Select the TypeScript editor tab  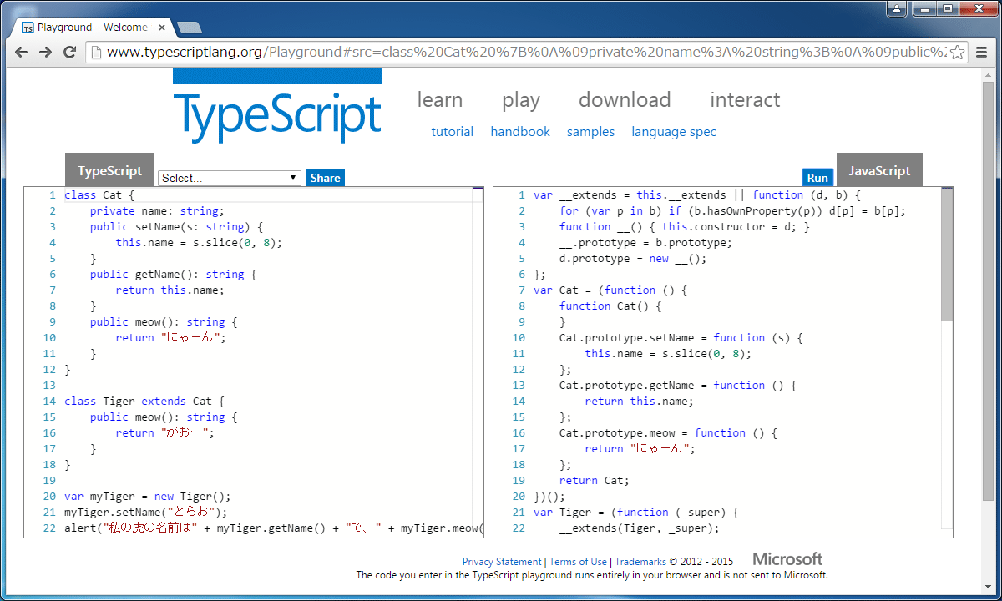click(109, 170)
